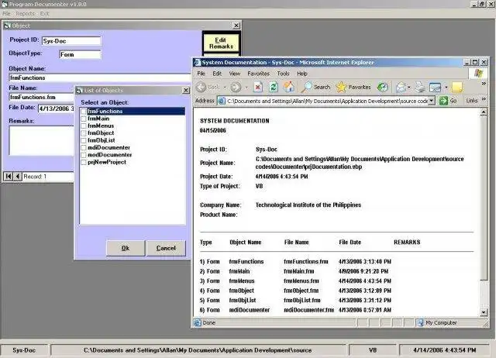Image resolution: width=496 pixels, height=358 pixels.
Task: Open the Tools menu in Internet Explorer
Action: (283, 74)
